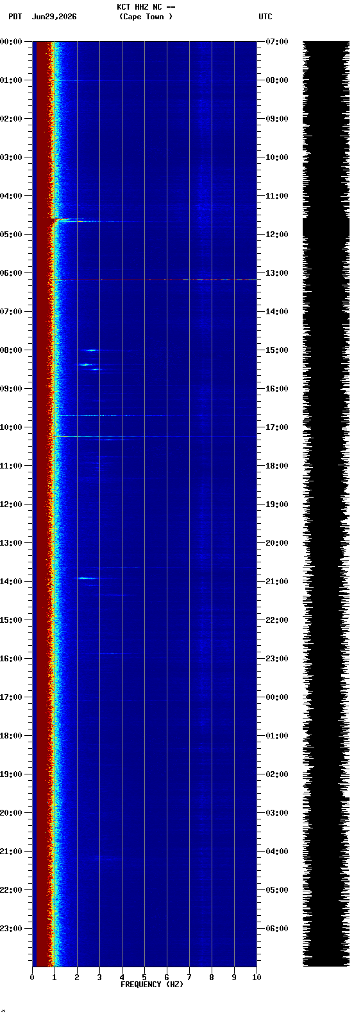
Task: Click the '4' tick on the frequency axis
Action: tap(122, 978)
